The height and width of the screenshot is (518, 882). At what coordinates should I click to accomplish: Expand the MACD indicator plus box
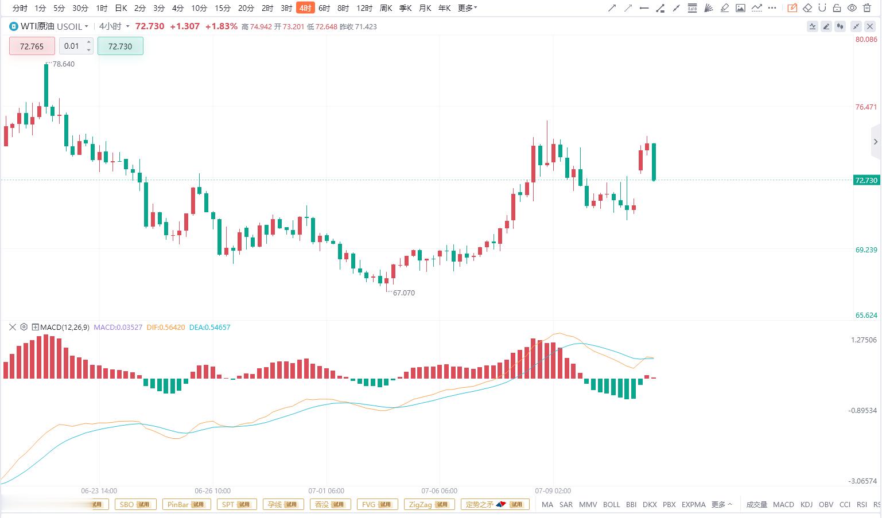click(x=35, y=327)
